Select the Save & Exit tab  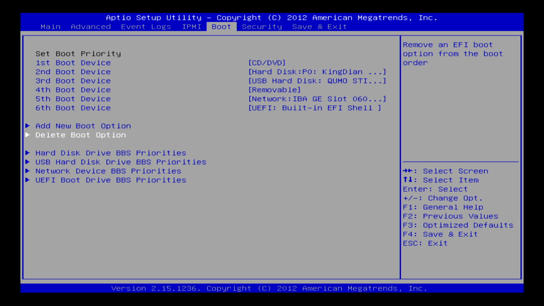319,27
